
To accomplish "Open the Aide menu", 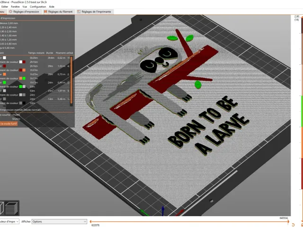I will pyautogui.click(x=52, y=7).
